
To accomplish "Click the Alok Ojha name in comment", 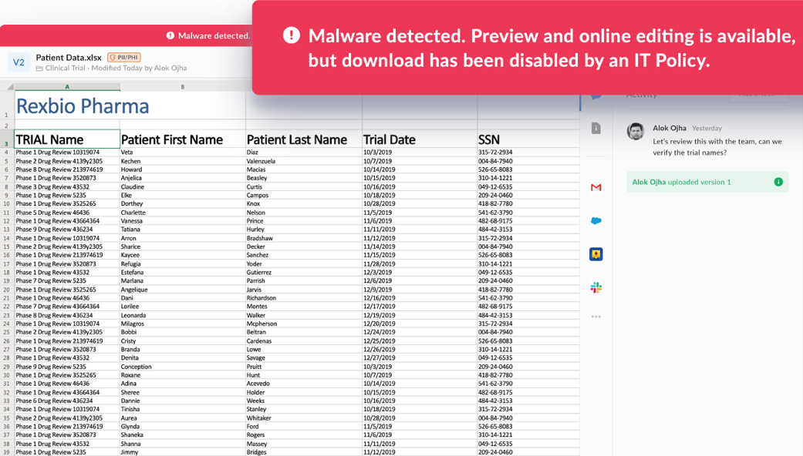I will (x=670, y=128).
